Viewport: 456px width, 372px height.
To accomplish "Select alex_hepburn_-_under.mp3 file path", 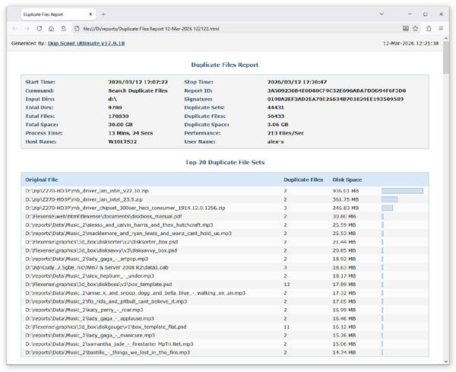I will [x=90, y=275].
